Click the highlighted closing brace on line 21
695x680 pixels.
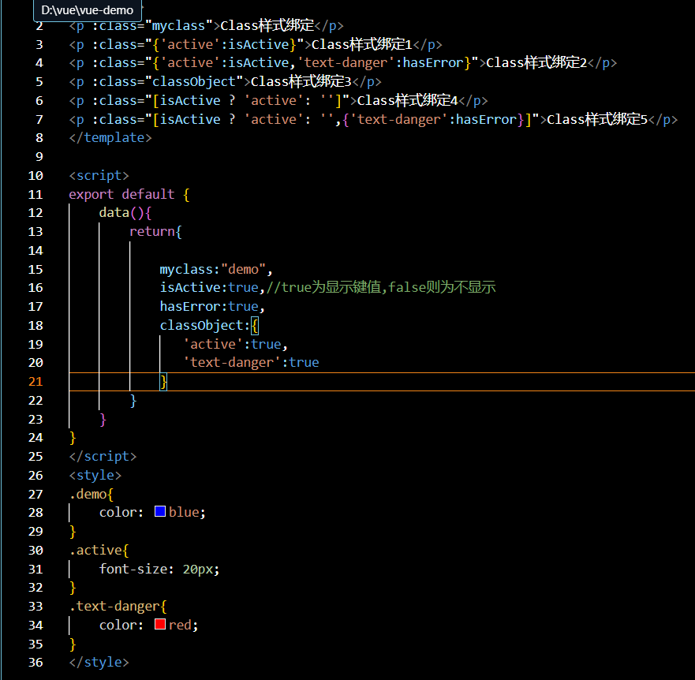(163, 382)
